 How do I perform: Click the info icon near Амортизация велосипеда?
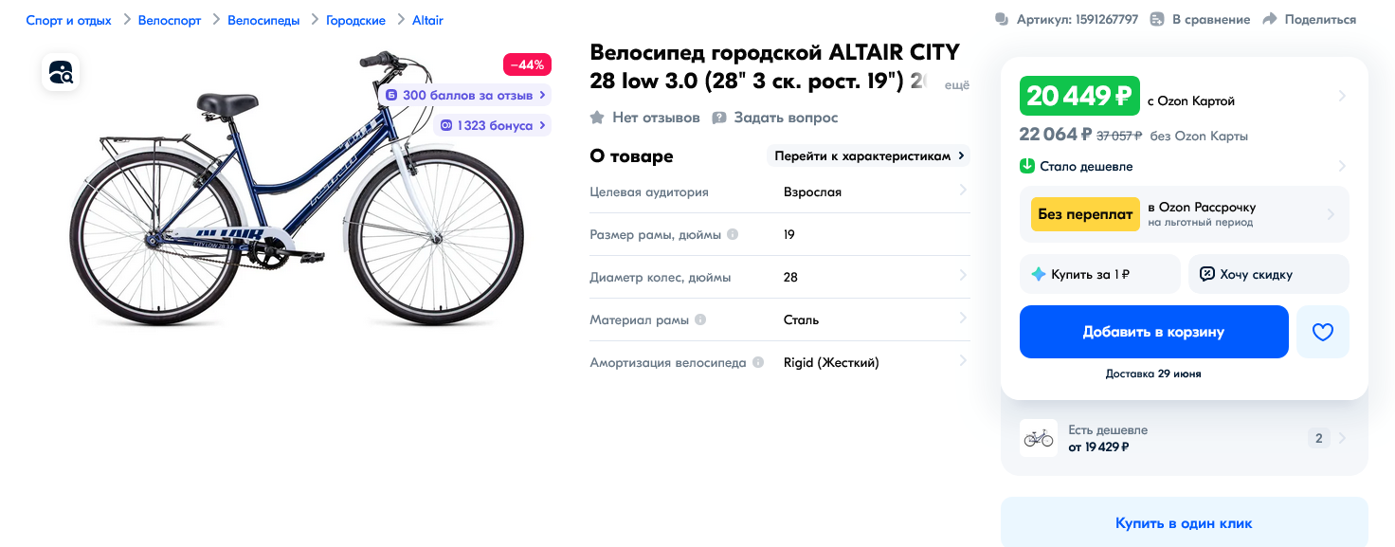pyautogui.click(x=758, y=362)
